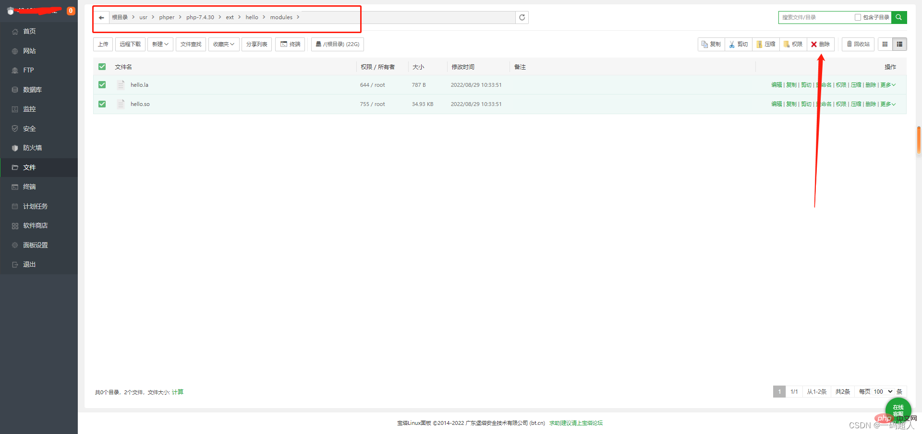Open the 在线客服 online support bubble
The image size is (922, 434).
click(x=898, y=410)
